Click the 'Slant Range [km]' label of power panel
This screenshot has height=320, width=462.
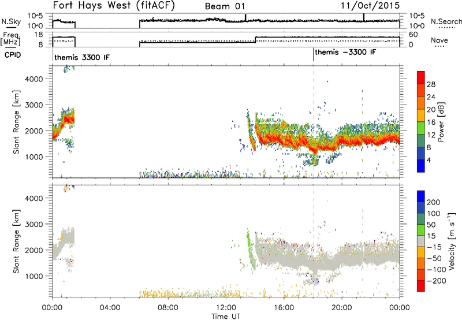pos(16,122)
